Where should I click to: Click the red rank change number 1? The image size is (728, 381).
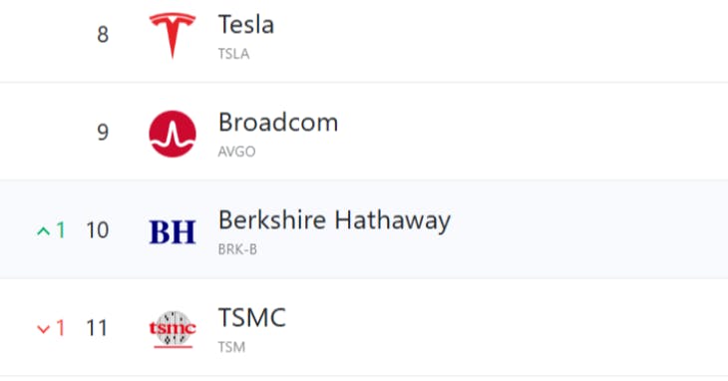pyautogui.click(x=61, y=328)
